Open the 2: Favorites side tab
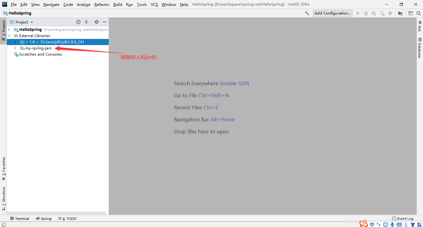This screenshot has height=227, width=423. point(3,169)
